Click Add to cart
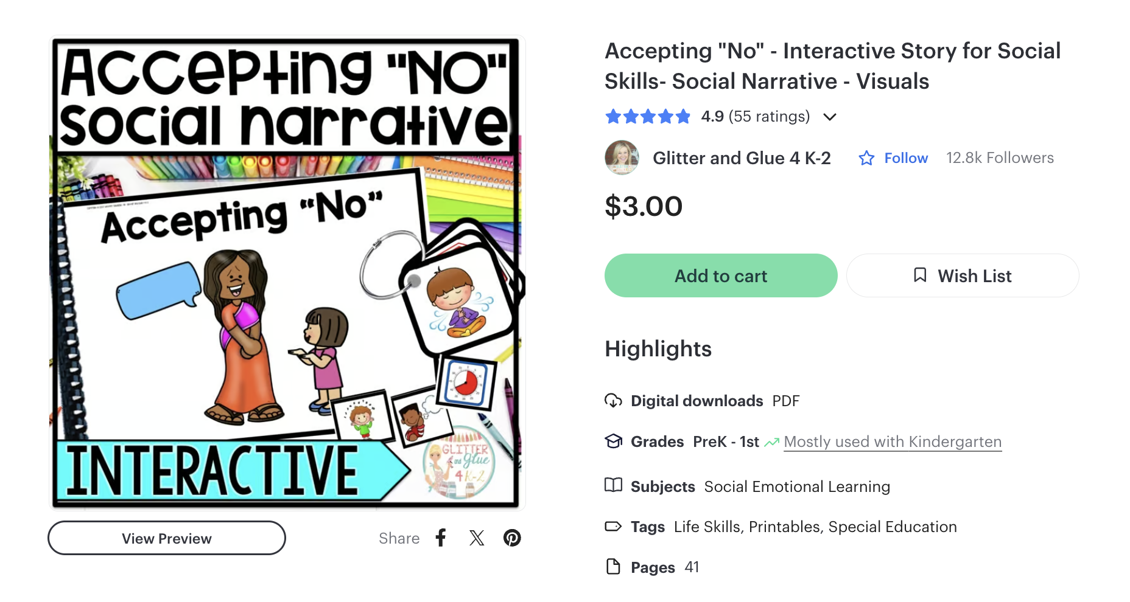 point(720,275)
